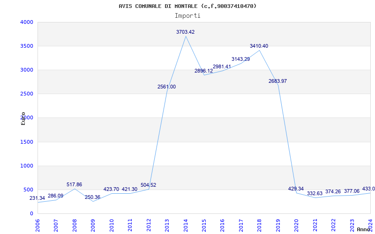Click the 2022 x-axis year label
The height and width of the screenshot is (234, 375).
(x=333, y=225)
